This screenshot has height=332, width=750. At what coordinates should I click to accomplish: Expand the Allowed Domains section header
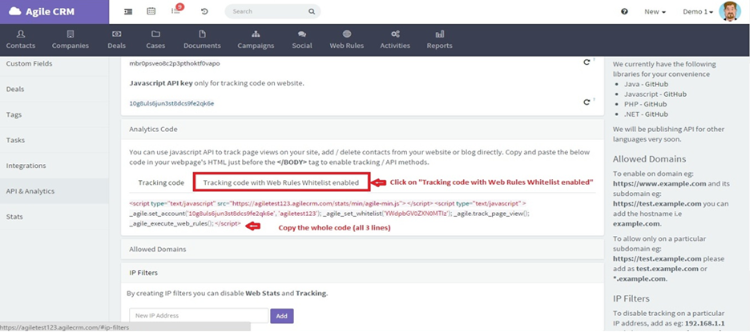[362, 249]
